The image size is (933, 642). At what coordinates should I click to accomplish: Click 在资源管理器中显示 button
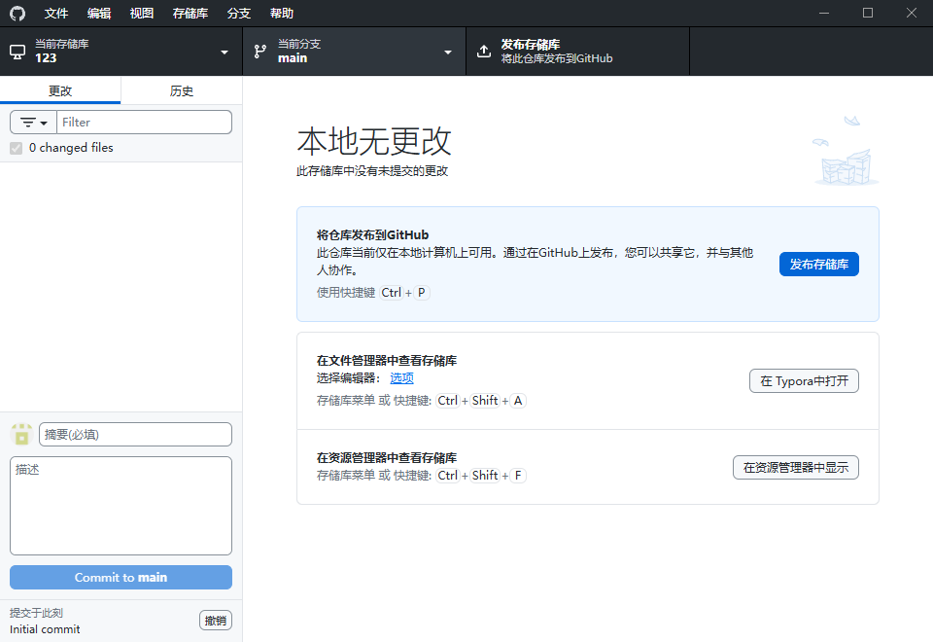[795, 467]
